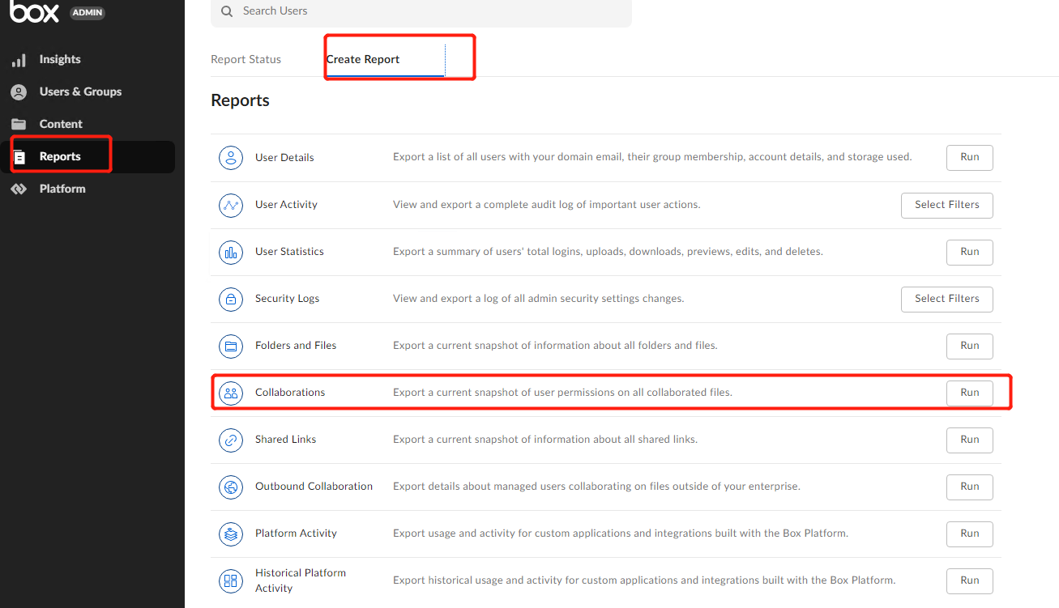
Task: Switch to the Report Status tab
Action: coord(246,60)
